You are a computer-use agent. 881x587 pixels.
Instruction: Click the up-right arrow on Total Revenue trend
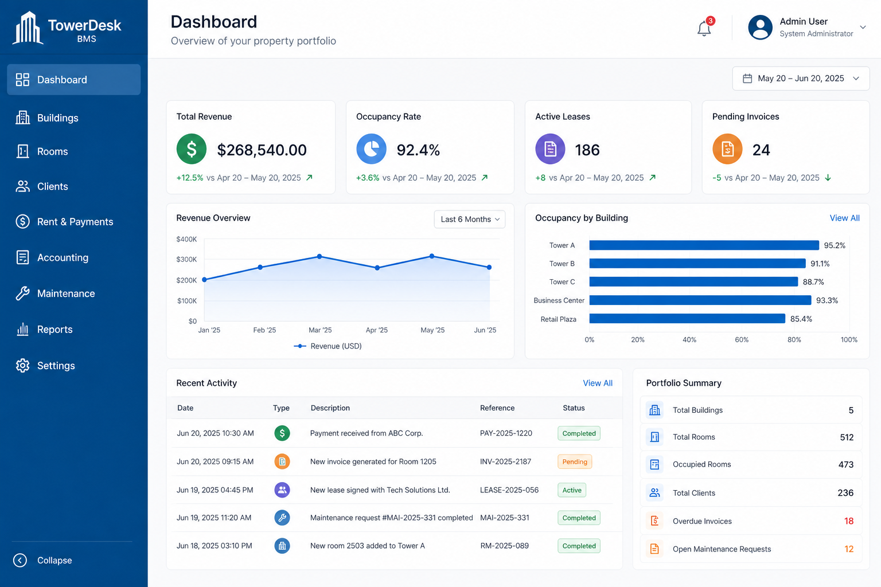309,178
